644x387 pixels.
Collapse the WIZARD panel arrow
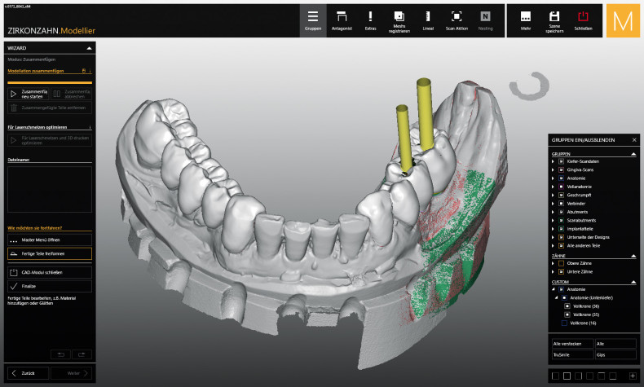click(89, 48)
